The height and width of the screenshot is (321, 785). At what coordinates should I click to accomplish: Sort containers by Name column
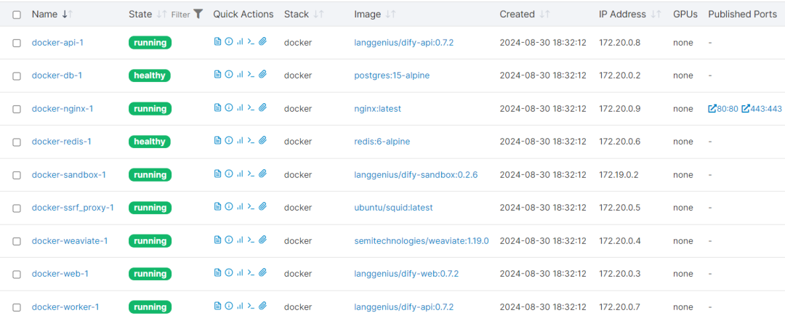[44, 14]
